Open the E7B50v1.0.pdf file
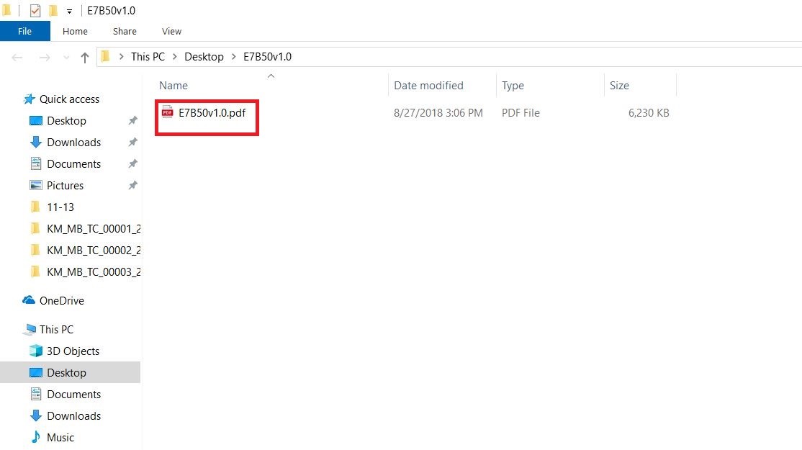 [x=212, y=113]
